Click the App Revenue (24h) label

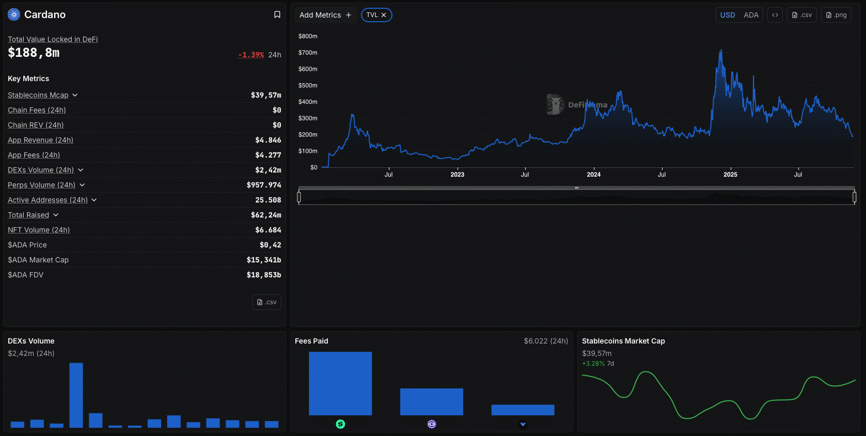click(x=40, y=140)
